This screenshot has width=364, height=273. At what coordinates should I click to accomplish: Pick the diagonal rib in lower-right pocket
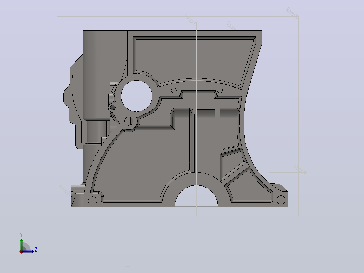[235, 174]
